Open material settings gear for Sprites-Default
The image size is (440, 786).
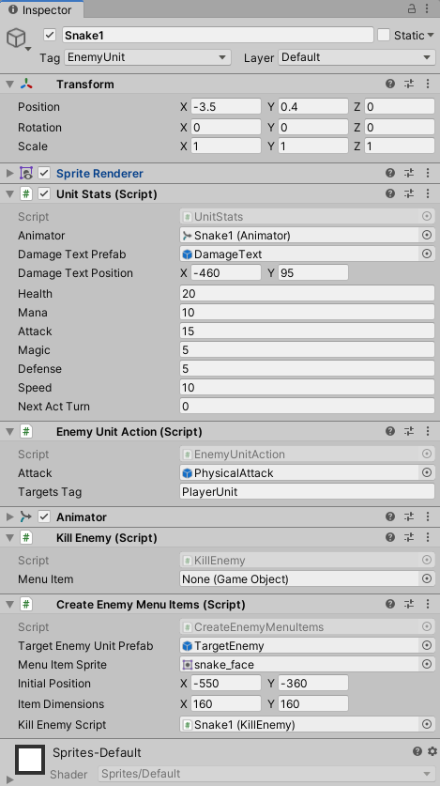click(432, 751)
